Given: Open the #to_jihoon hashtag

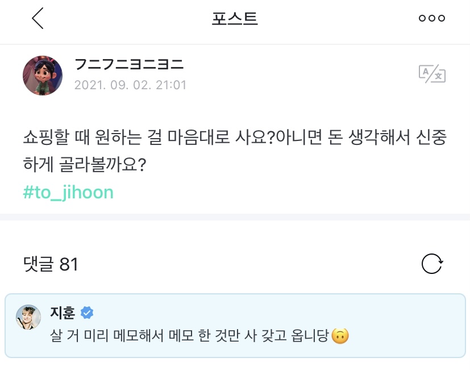Looking at the screenshot, I should pyautogui.click(x=68, y=193).
